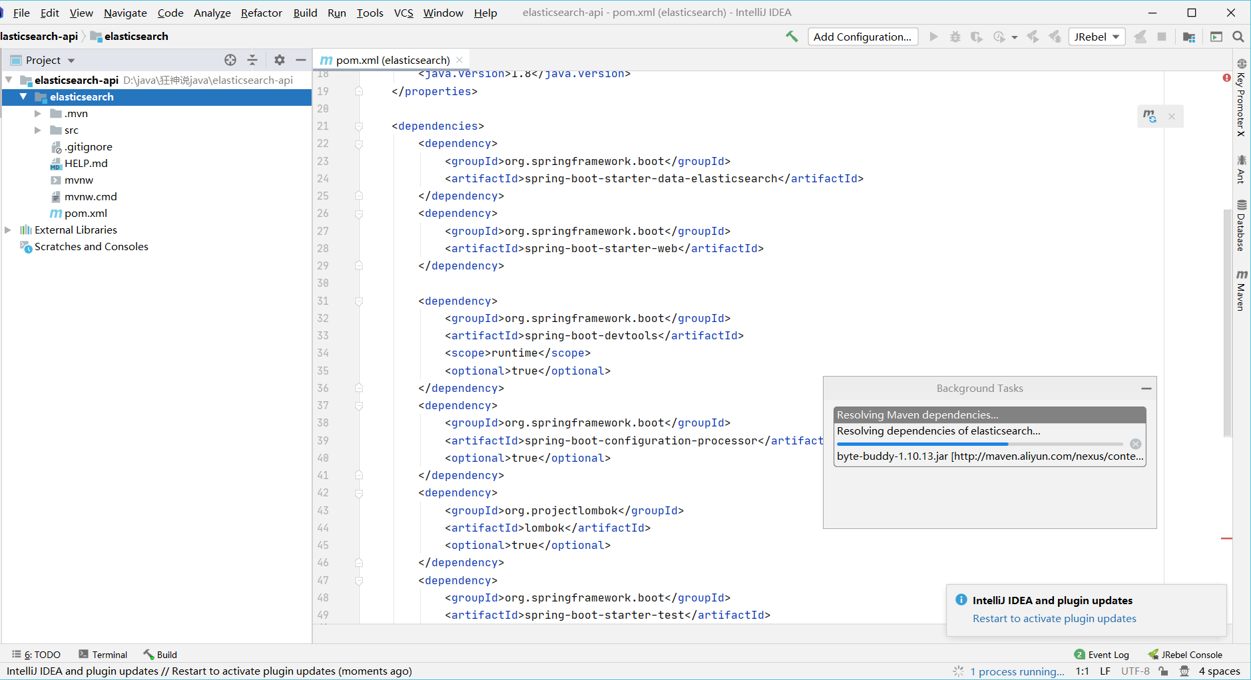The image size is (1251, 680).
Task: Click Add Configuration... button
Action: [x=863, y=37]
